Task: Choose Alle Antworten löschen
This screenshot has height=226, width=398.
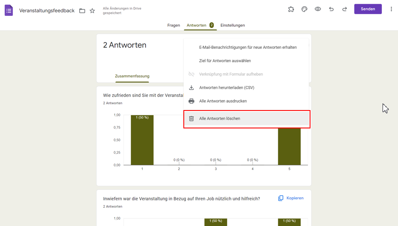Action: pyautogui.click(x=246, y=118)
